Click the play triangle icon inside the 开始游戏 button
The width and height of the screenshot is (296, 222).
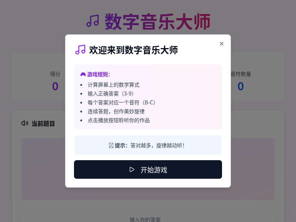tap(131, 169)
